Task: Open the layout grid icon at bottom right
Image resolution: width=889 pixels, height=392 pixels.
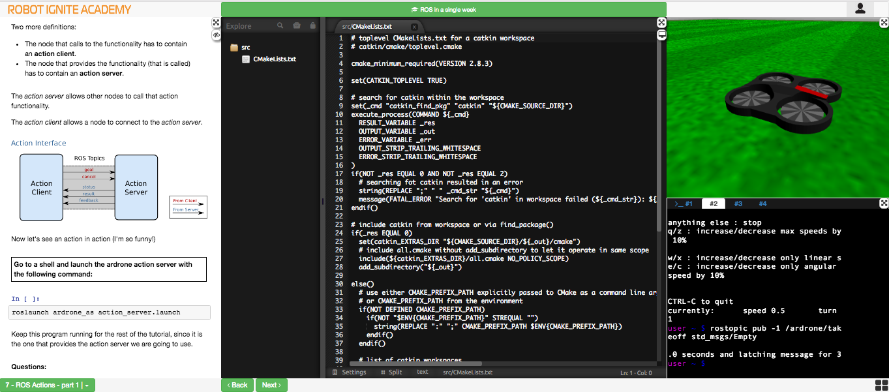Action: (881, 385)
